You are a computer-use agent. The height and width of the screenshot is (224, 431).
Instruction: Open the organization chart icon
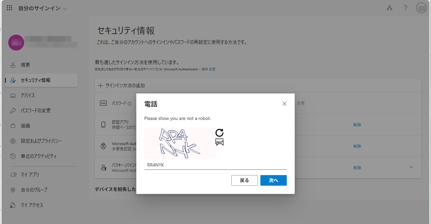click(x=389, y=8)
